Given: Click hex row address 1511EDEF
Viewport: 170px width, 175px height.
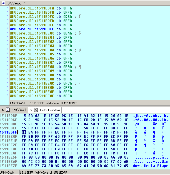Looking at the screenshot, I should [x=9, y=128].
